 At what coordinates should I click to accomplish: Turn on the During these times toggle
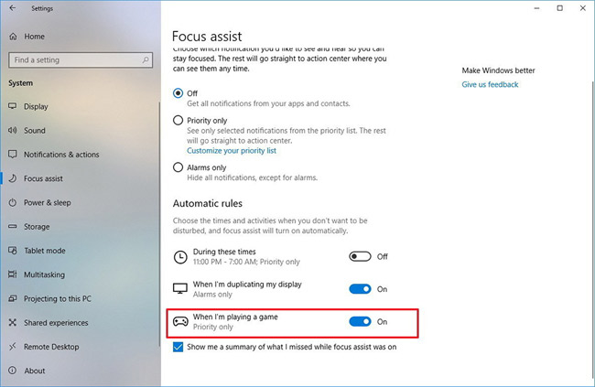360,256
